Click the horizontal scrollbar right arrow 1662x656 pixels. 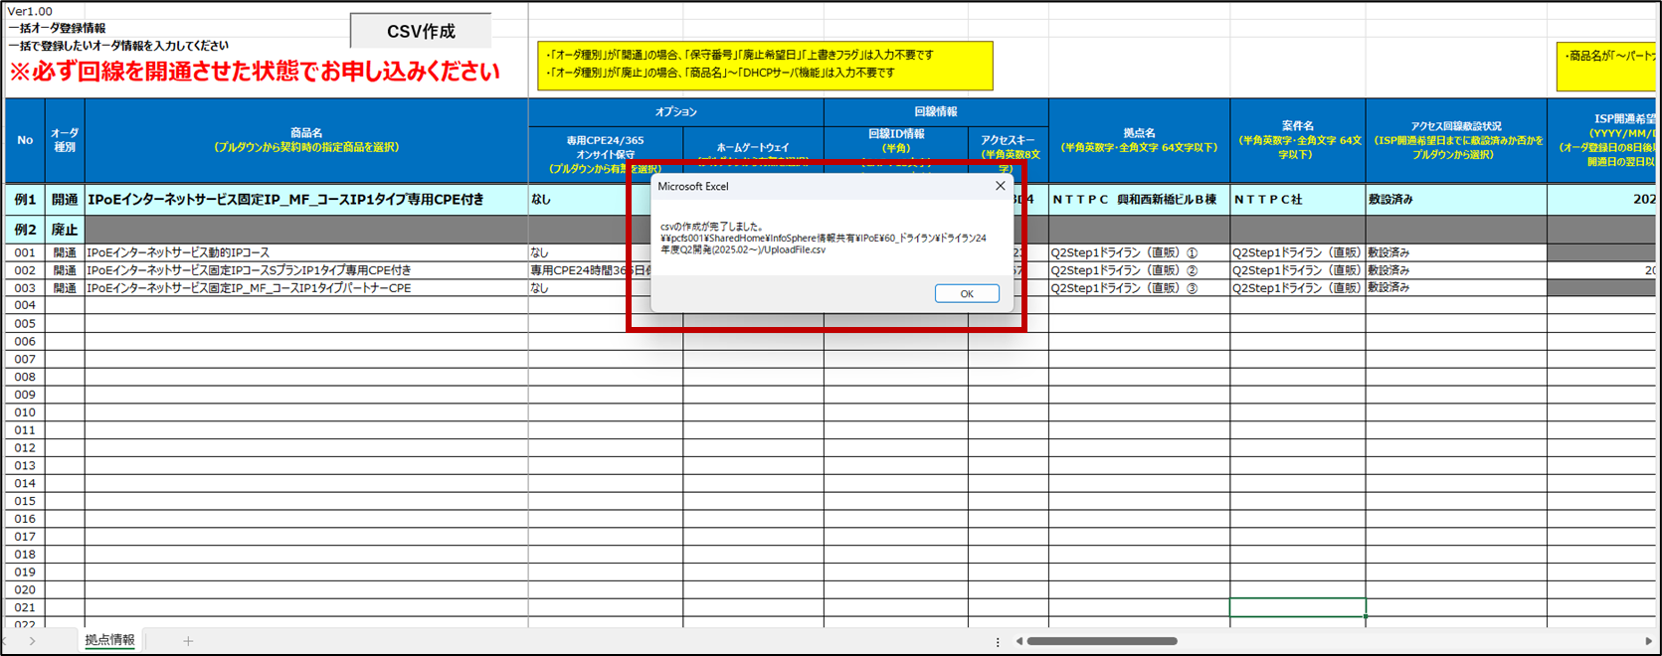click(1648, 641)
